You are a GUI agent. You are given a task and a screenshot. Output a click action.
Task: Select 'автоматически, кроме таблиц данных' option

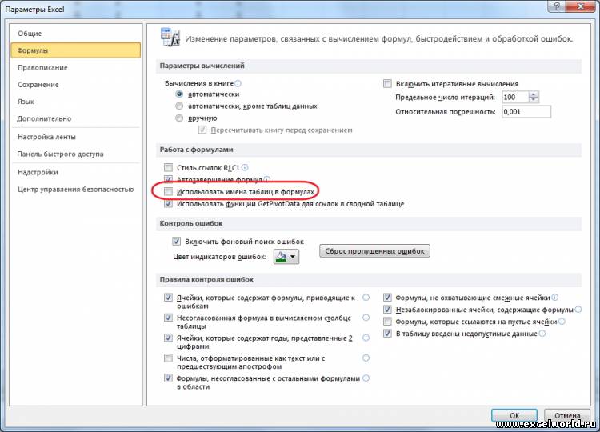[179, 106]
